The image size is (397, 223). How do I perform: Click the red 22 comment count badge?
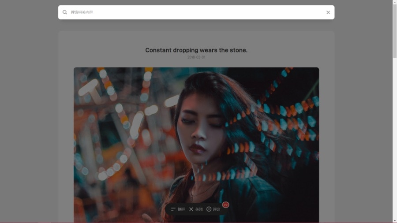225,205
